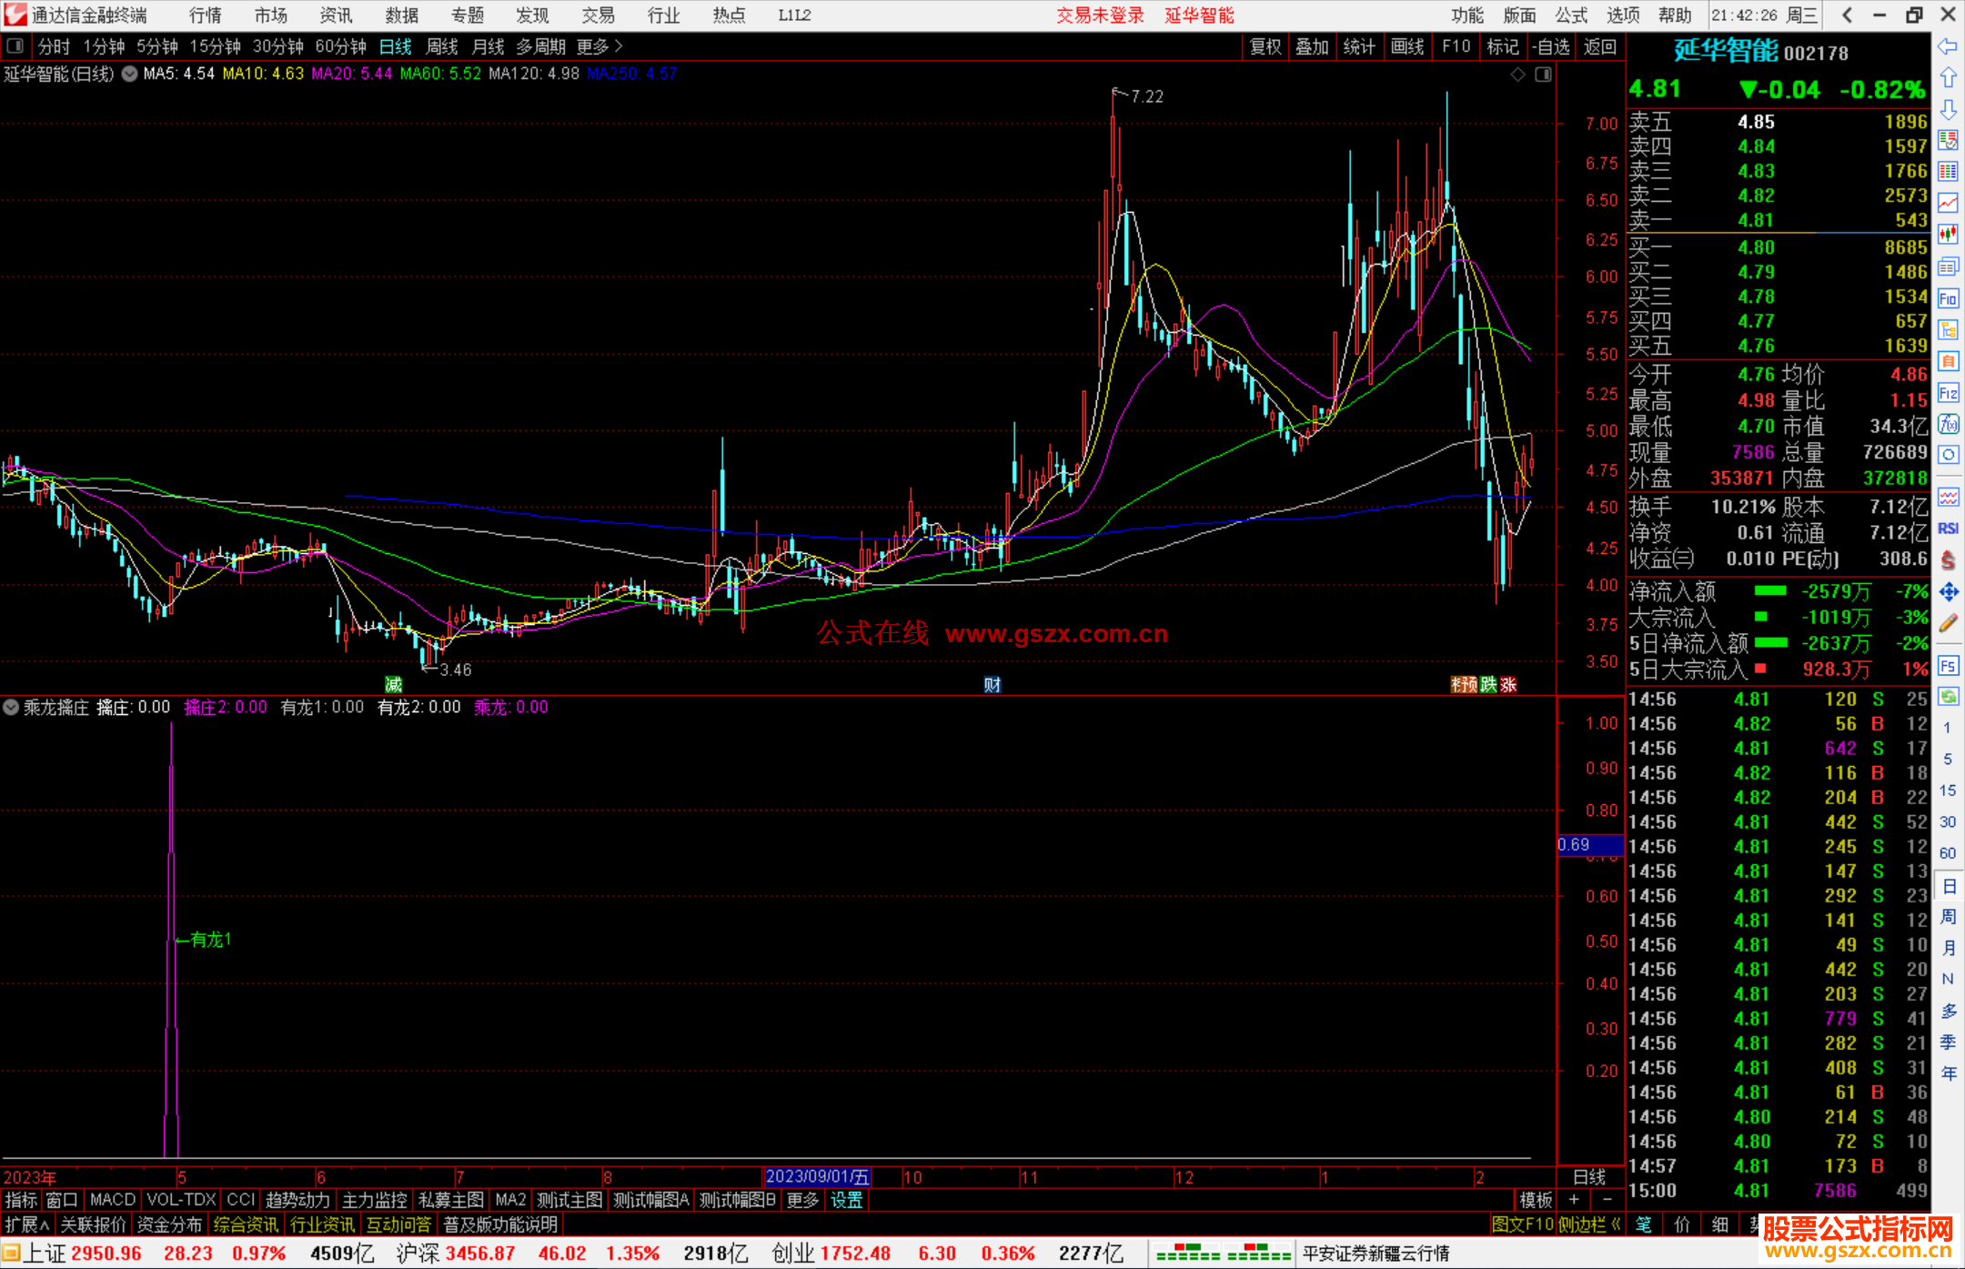Open the F12 sidebar icon
The width and height of the screenshot is (1965, 1269).
point(1948,393)
